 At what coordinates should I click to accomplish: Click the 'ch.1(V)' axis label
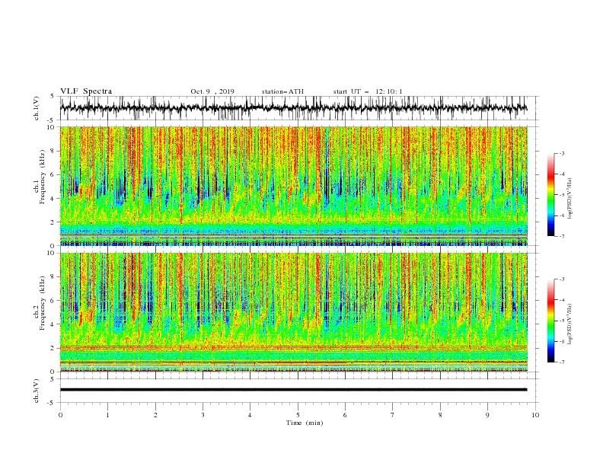point(37,108)
